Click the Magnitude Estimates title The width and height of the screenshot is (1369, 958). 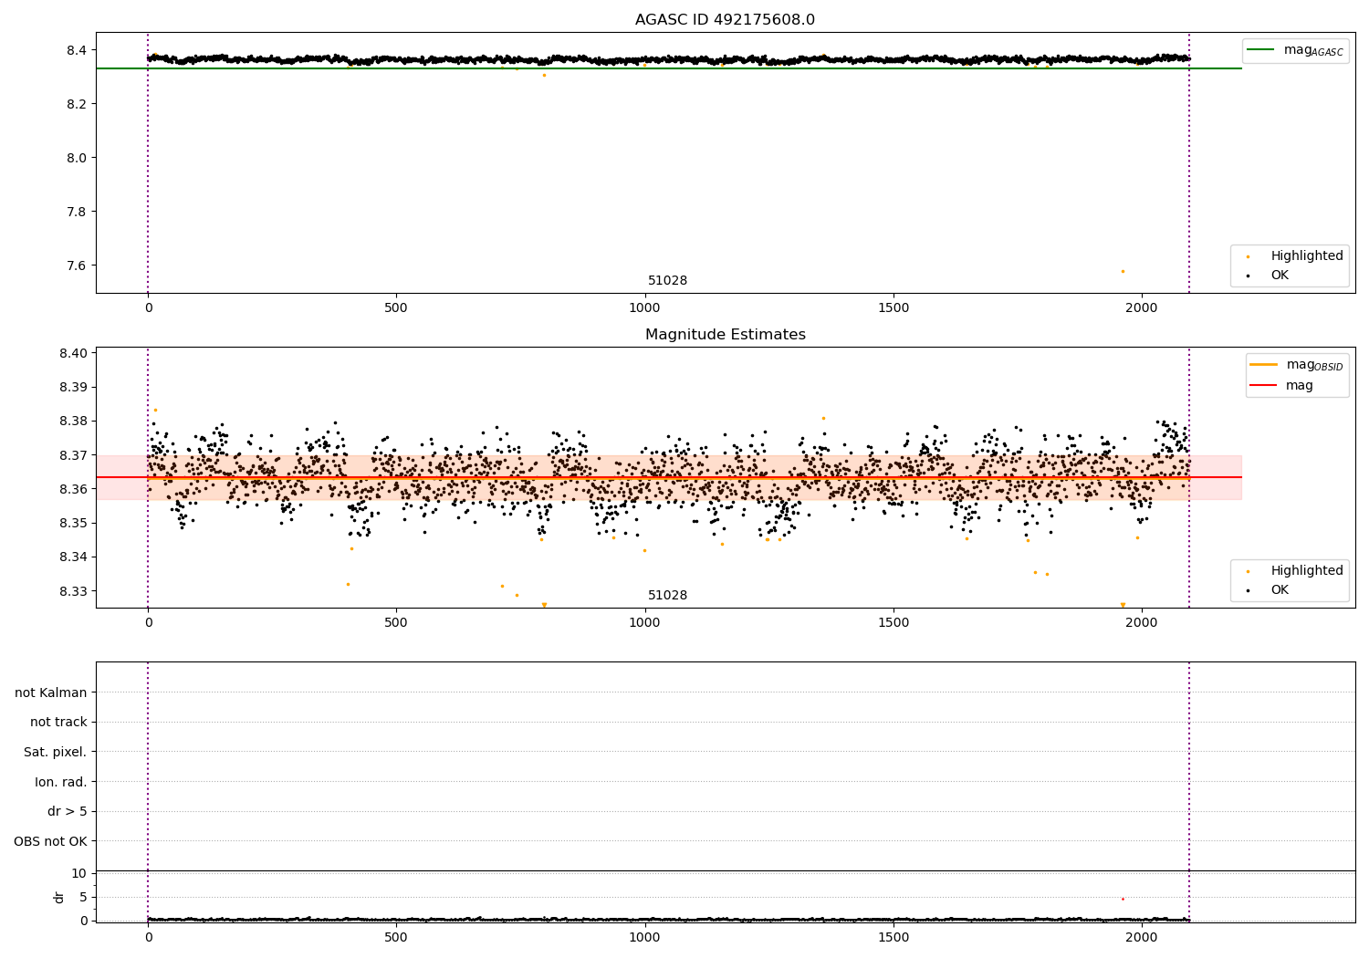click(x=725, y=335)
